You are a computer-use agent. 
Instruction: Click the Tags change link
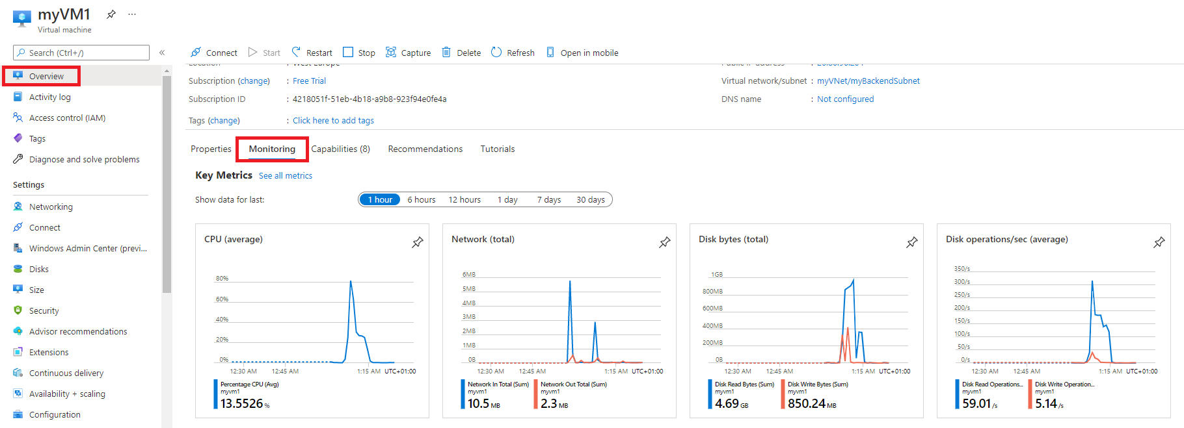click(x=224, y=121)
